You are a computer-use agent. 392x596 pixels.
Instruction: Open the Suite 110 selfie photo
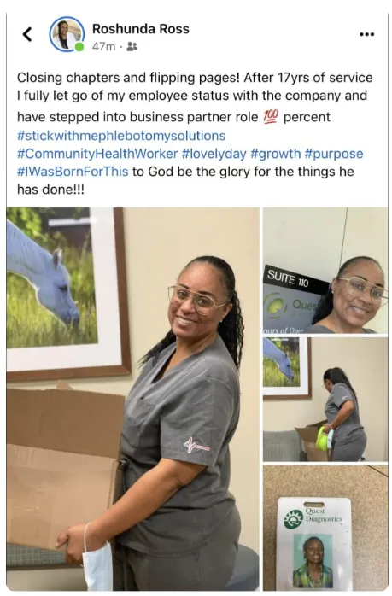pos(325,271)
